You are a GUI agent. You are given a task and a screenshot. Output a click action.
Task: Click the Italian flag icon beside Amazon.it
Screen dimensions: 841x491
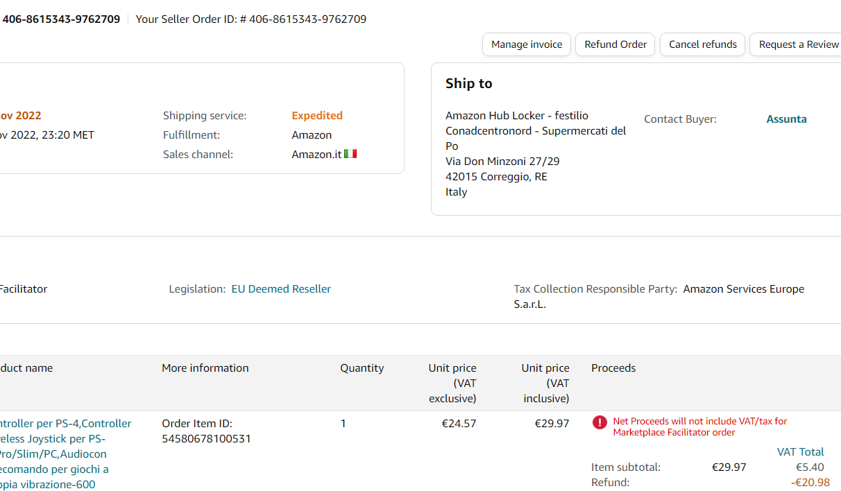[x=350, y=154]
